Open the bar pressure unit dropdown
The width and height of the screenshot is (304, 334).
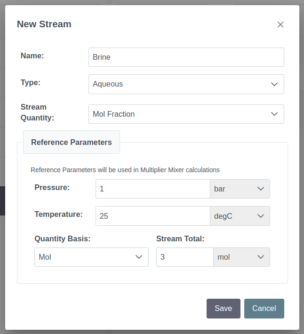point(240,189)
